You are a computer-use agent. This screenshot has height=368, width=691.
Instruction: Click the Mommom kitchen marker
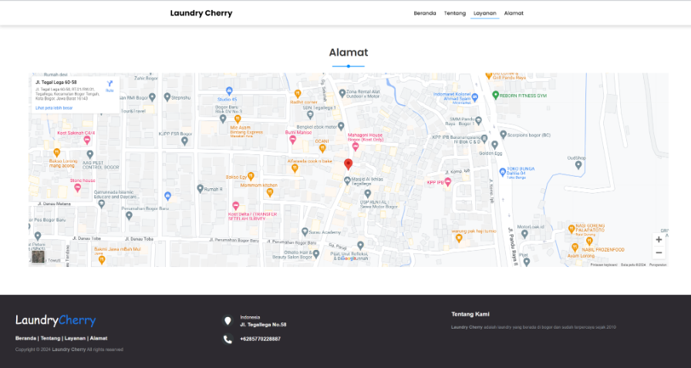[270, 192]
